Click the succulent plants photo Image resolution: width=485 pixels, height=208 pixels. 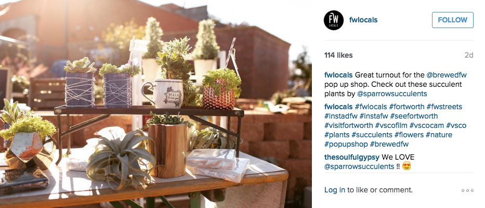[x=156, y=104]
